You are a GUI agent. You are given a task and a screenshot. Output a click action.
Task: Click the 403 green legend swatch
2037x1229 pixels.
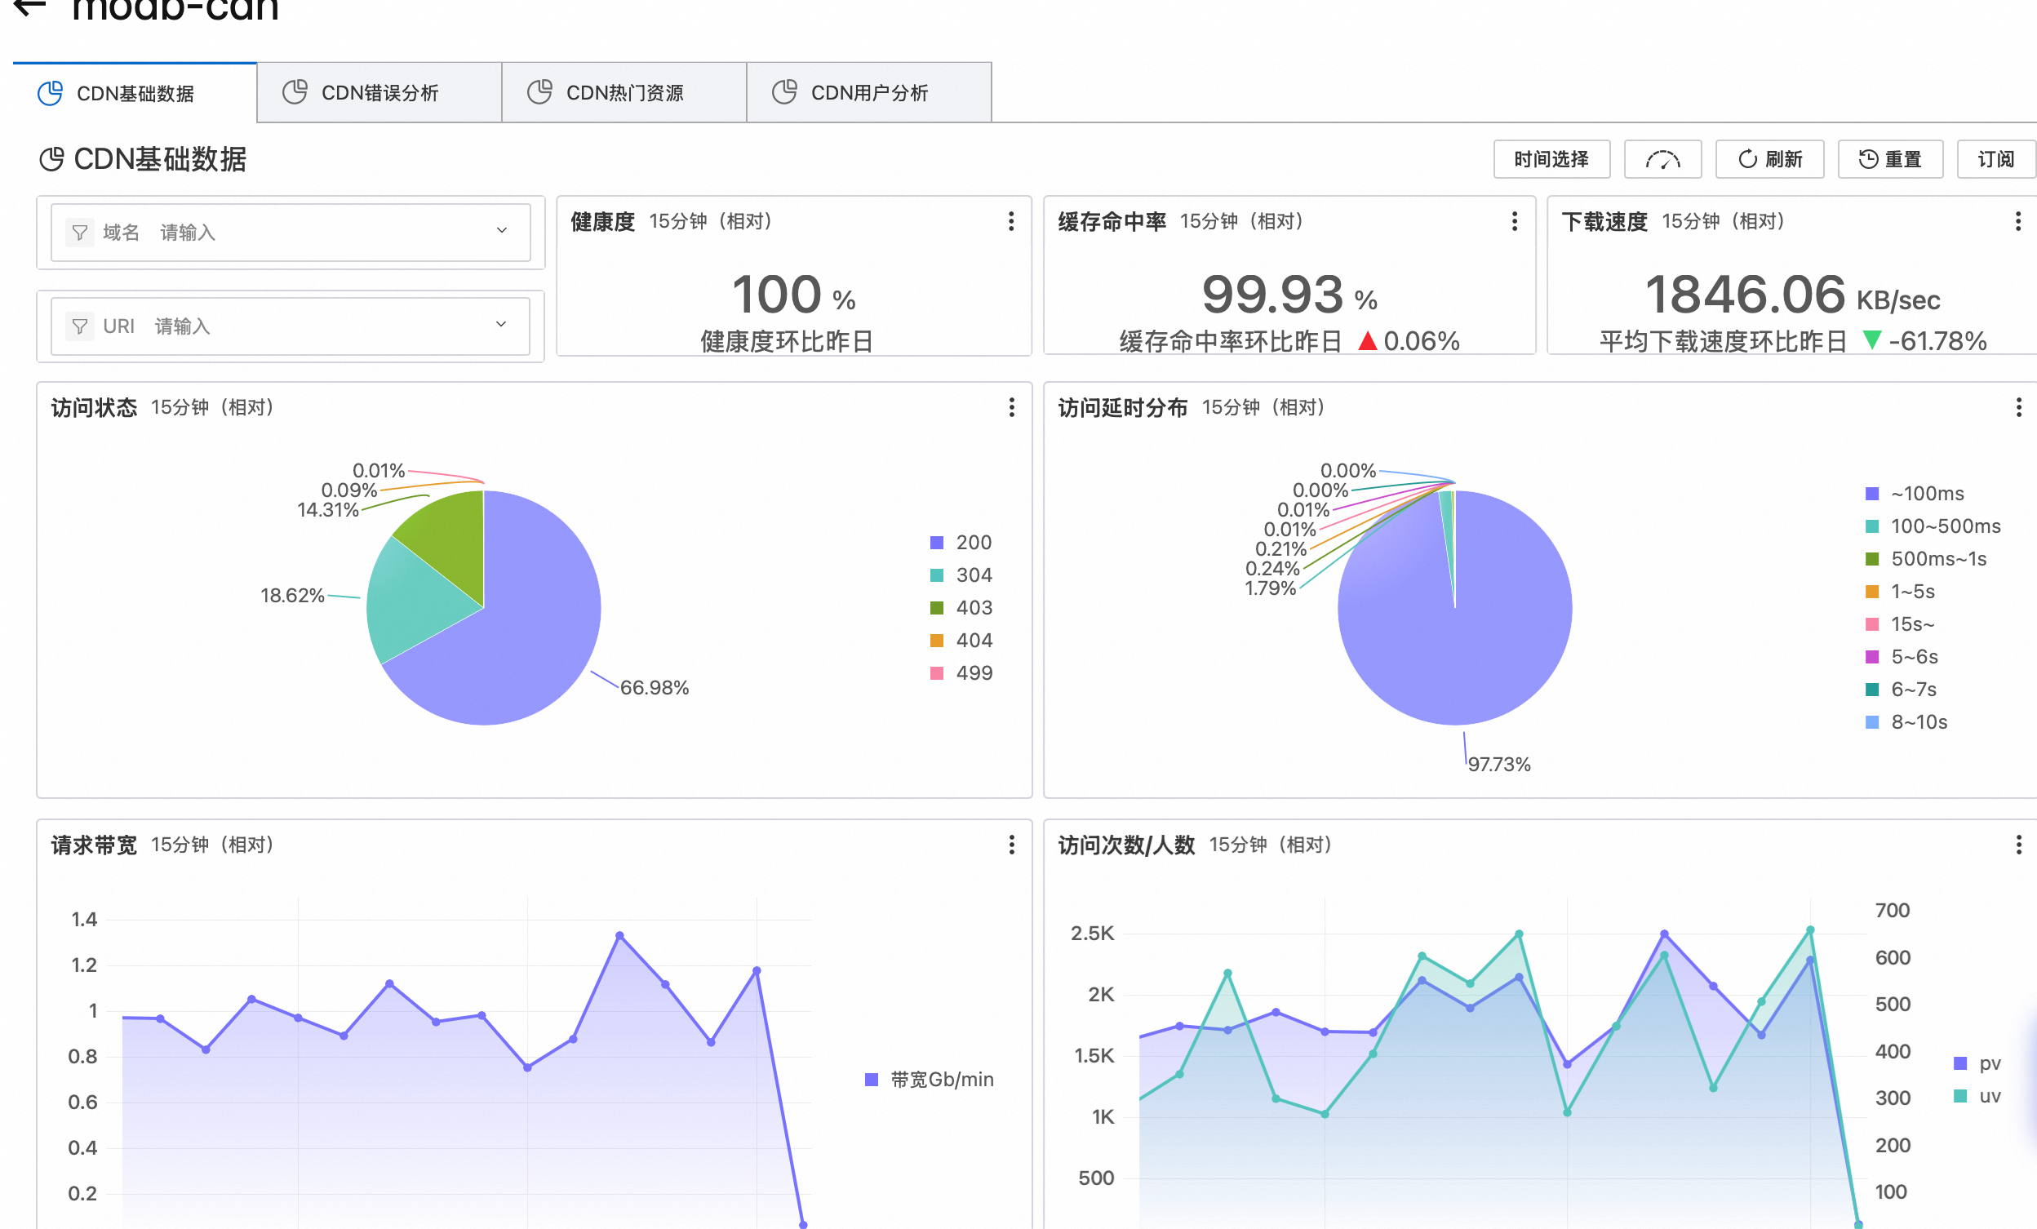point(937,608)
